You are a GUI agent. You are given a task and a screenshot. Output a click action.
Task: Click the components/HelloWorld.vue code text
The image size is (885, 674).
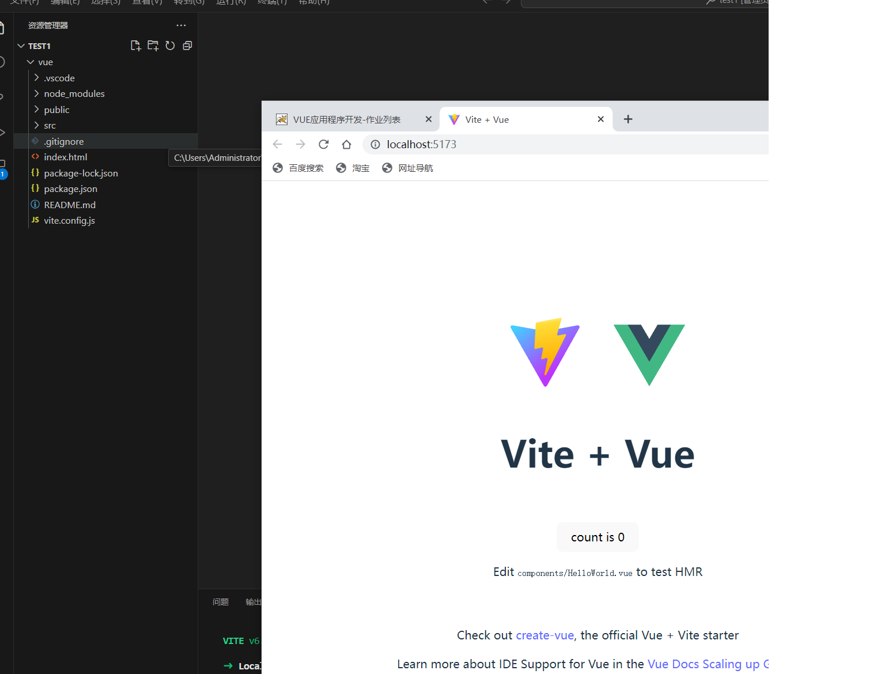point(575,573)
